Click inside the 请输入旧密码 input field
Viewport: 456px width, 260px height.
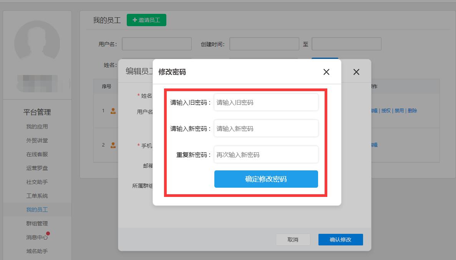click(x=266, y=102)
